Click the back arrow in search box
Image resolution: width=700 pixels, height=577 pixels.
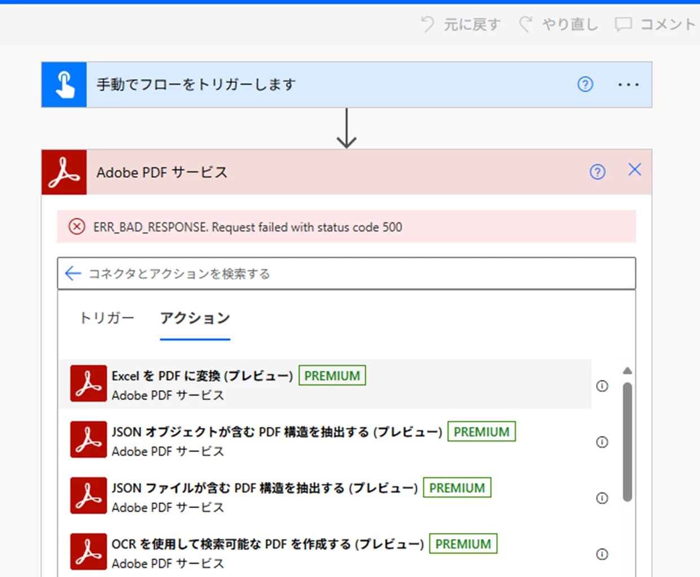coord(73,273)
